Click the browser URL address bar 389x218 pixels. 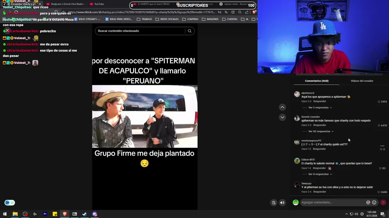pos(141,12)
